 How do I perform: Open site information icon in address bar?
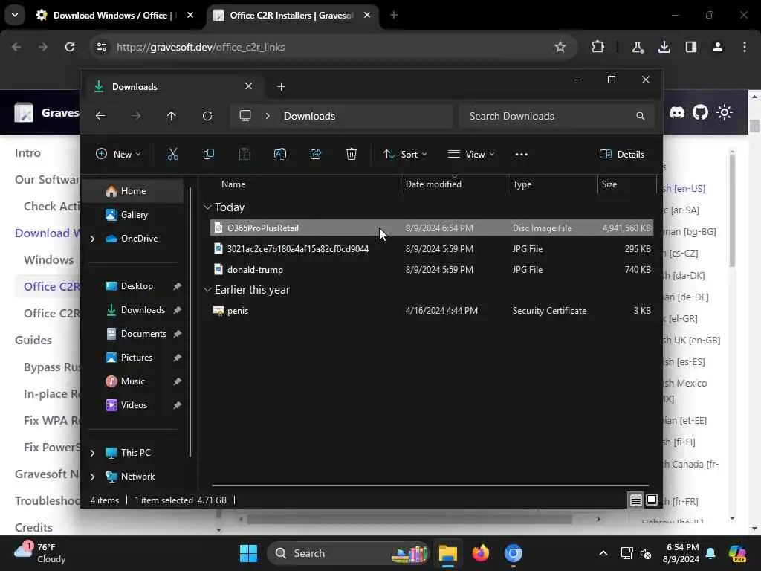[x=101, y=47]
